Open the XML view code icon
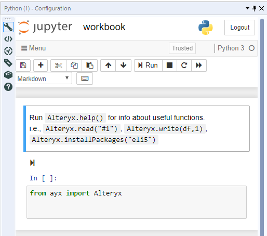Image resolution: width=267 pixels, height=236 pixels. pyautogui.click(x=8, y=39)
